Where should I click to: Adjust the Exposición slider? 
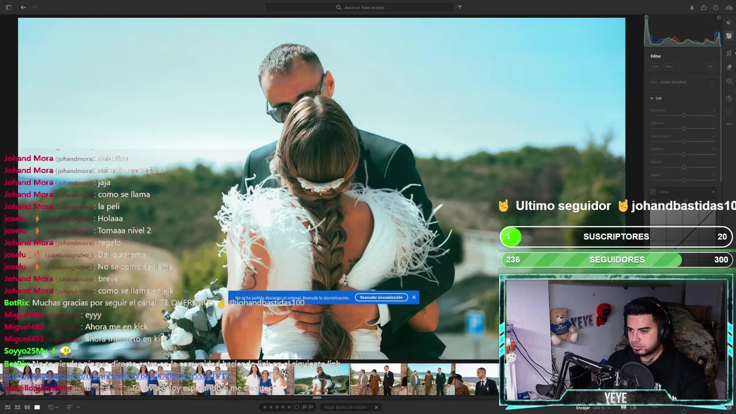pyautogui.click(x=684, y=116)
